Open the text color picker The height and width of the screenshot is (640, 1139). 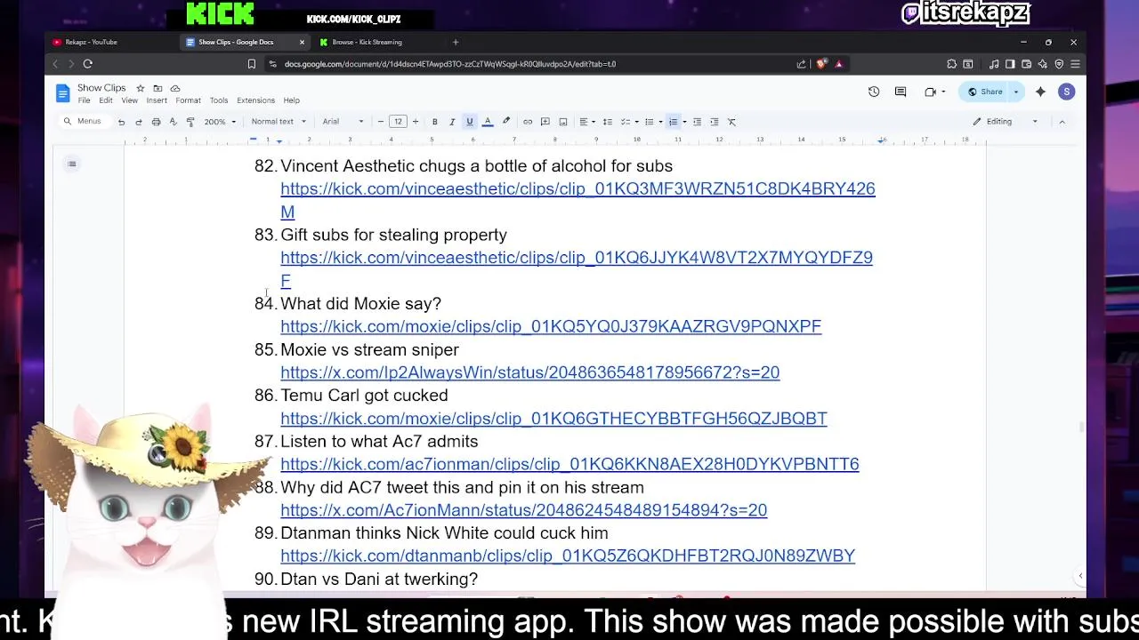[488, 122]
